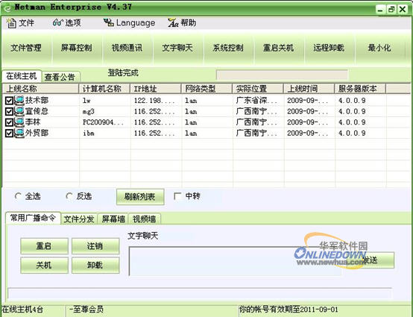
Task: Click the 至尊会员 status bar text
Action: [86, 310]
